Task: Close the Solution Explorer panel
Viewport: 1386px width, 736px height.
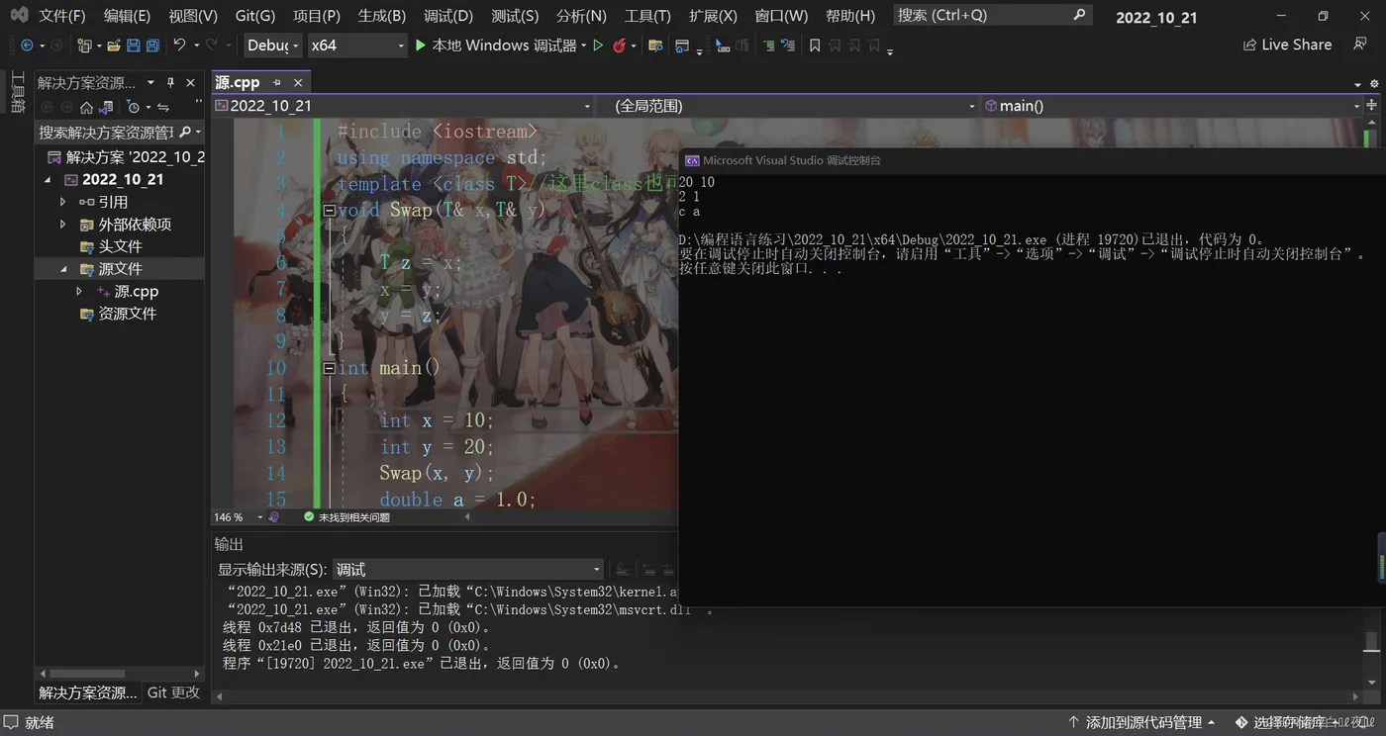Action: click(x=191, y=83)
